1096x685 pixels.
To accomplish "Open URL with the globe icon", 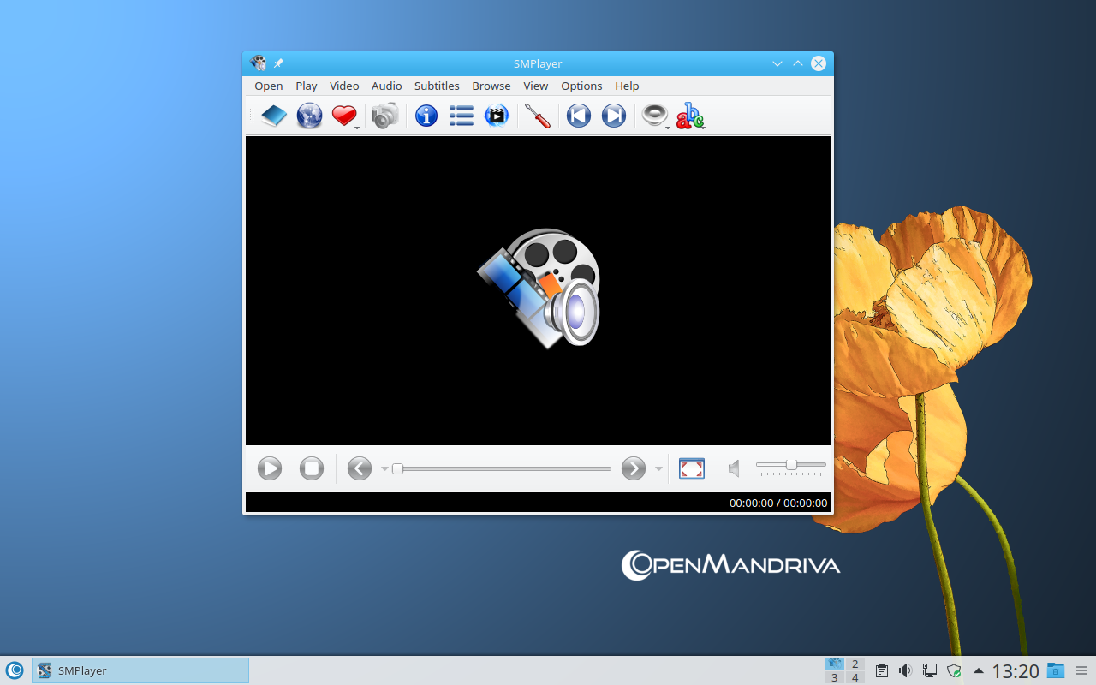I will pyautogui.click(x=309, y=116).
